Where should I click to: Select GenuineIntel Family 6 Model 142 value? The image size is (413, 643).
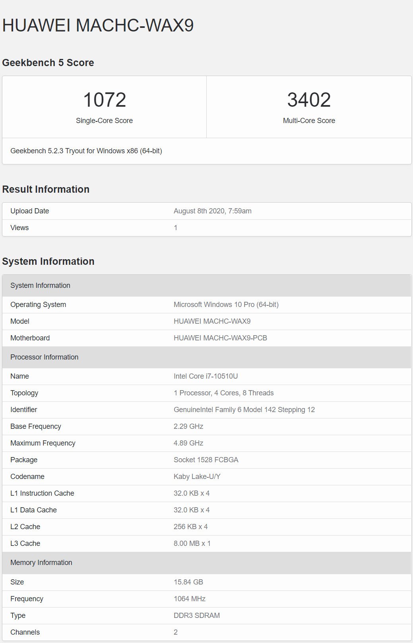(244, 410)
